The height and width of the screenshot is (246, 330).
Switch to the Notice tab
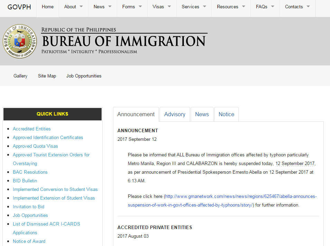226,114
